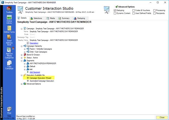The image size is (169, 120).
Task: Click the test segment icon
Action: click(x=28, y=69)
